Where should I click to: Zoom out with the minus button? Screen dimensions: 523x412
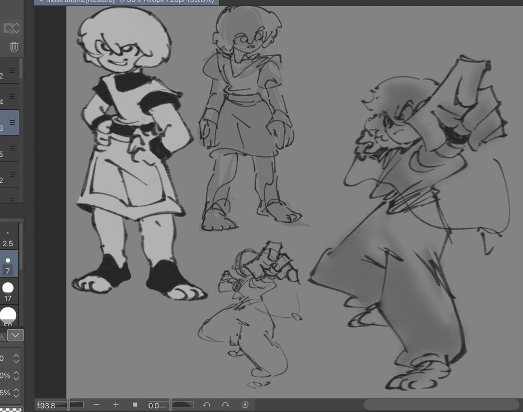point(97,405)
